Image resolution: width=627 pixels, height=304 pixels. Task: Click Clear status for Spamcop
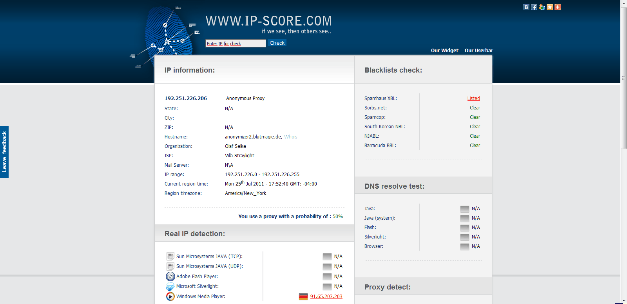pyautogui.click(x=475, y=117)
